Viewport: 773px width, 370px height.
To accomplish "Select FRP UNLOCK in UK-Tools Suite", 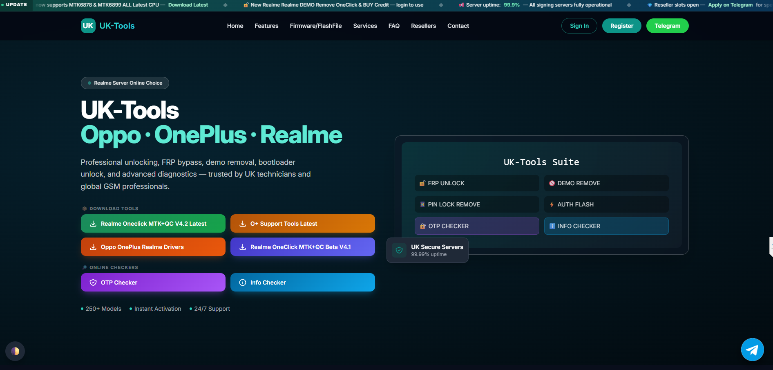I will 477,183.
